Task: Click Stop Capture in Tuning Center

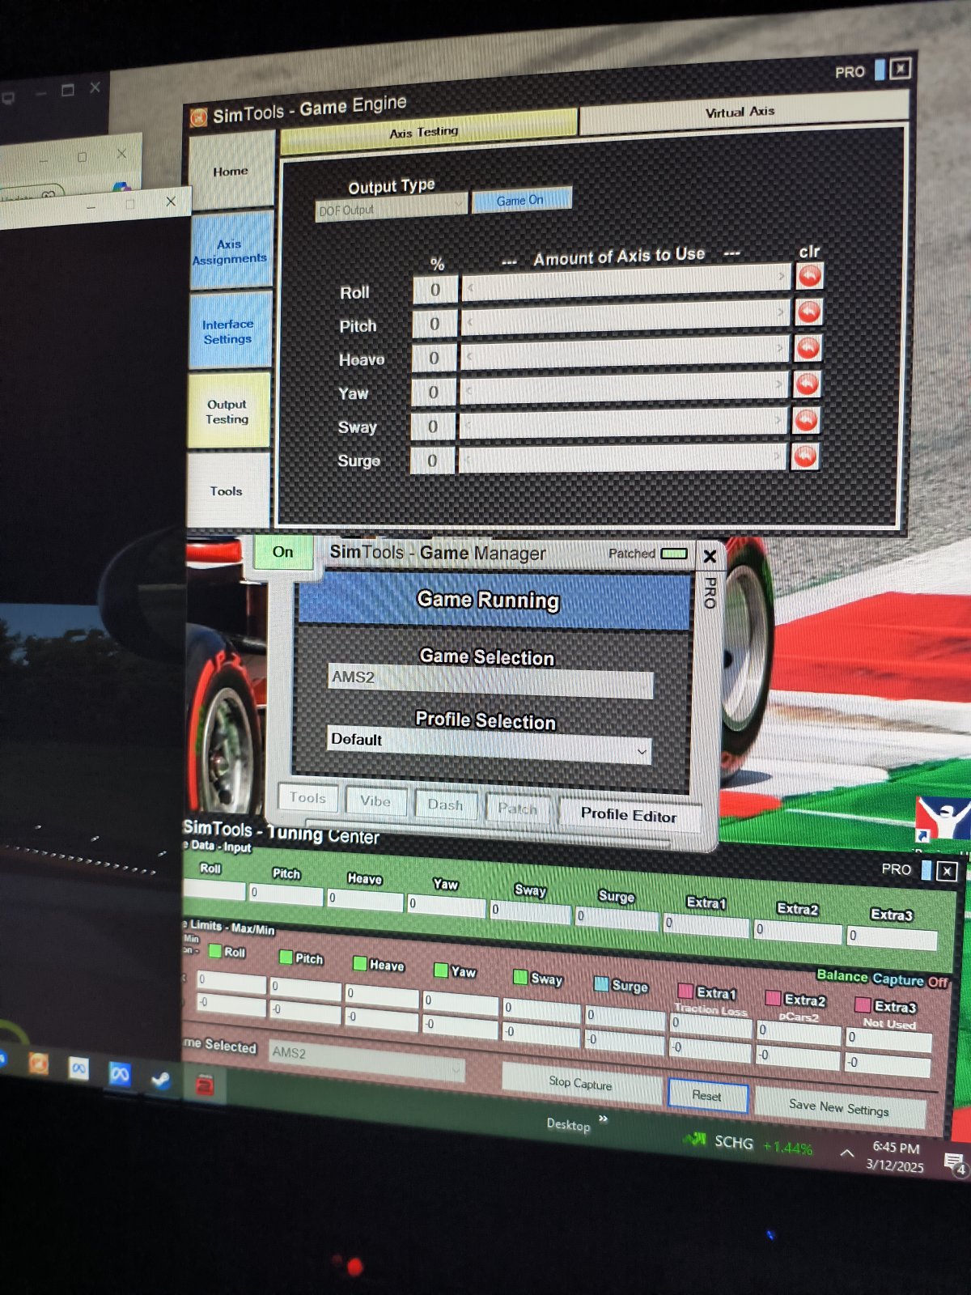Action: [x=580, y=1083]
